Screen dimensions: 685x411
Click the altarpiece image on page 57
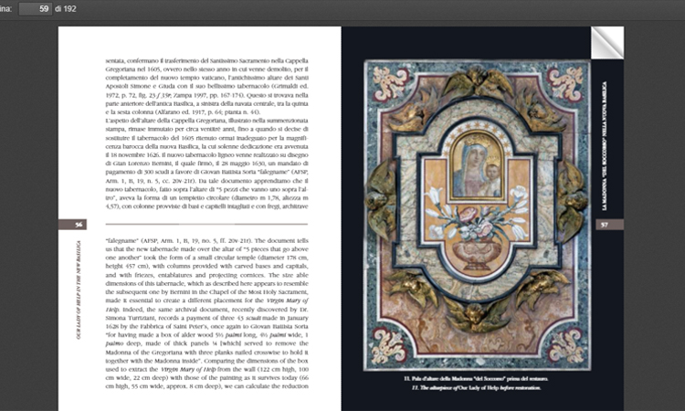477,216
